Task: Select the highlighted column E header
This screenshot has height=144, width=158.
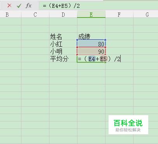Action: (91, 15)
